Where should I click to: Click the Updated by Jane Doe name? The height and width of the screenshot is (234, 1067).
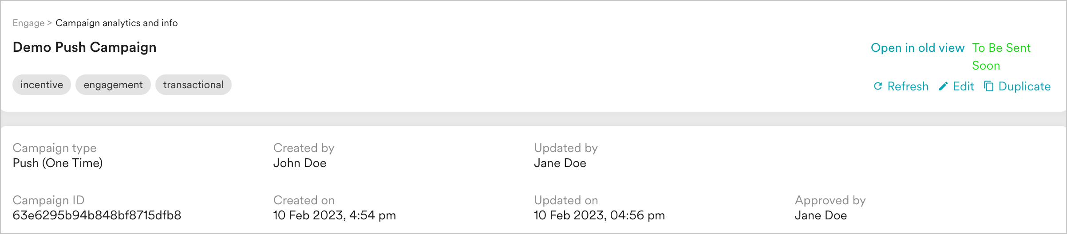coord(560,163)
